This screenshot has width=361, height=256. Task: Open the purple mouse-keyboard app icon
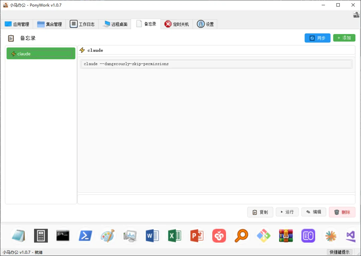pos(308,236)
